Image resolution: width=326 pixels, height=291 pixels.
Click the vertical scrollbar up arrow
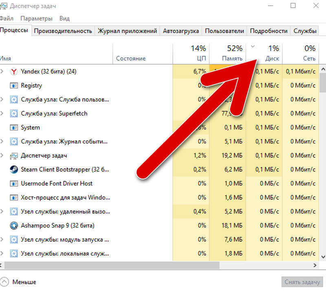coord(323,69)
